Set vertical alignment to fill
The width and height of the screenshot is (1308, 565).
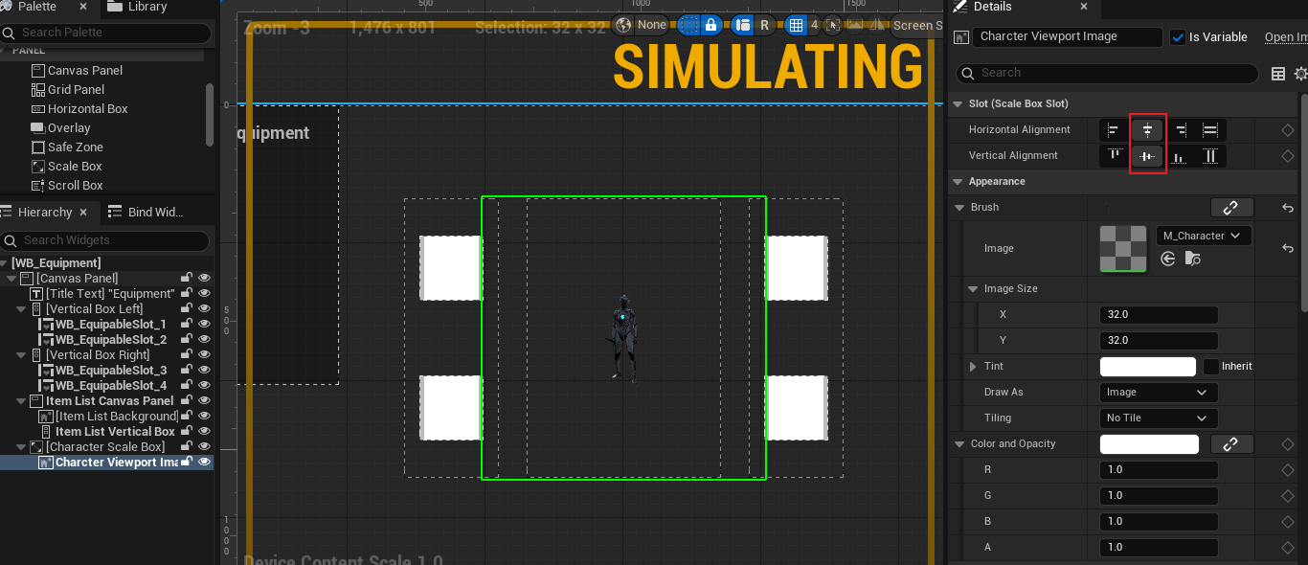click(1210, 156)
